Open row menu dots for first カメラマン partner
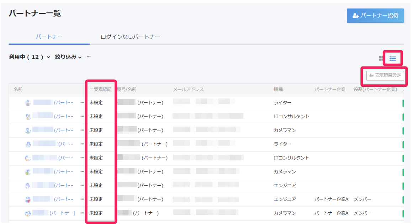 tap(82, 130)
